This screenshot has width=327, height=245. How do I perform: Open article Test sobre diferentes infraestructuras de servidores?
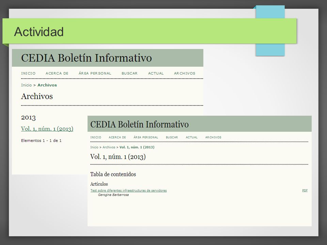pyautogui.click(x=128, y=191)
